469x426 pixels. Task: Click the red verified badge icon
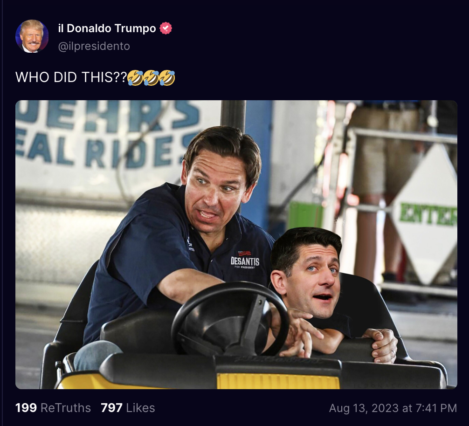(x=166, y=28)
